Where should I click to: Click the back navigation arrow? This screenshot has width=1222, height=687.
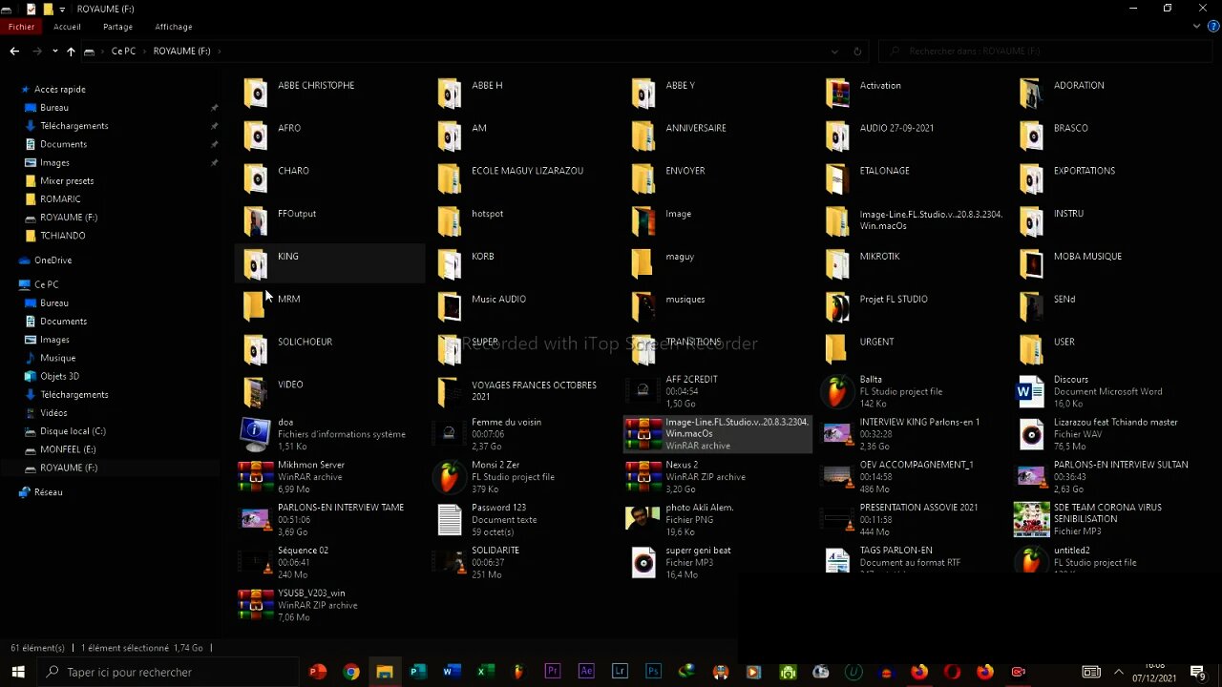click(x=14, y=52)
